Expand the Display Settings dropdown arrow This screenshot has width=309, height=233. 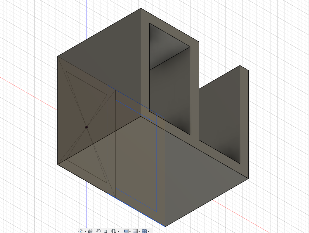point(130,231)
